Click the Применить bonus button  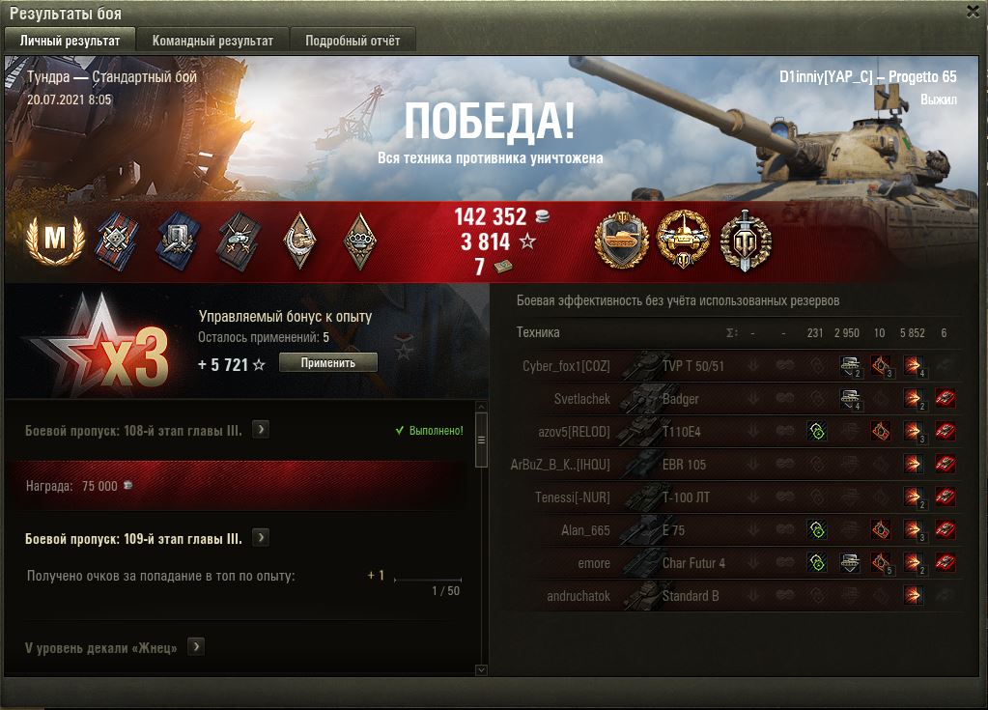328,363
